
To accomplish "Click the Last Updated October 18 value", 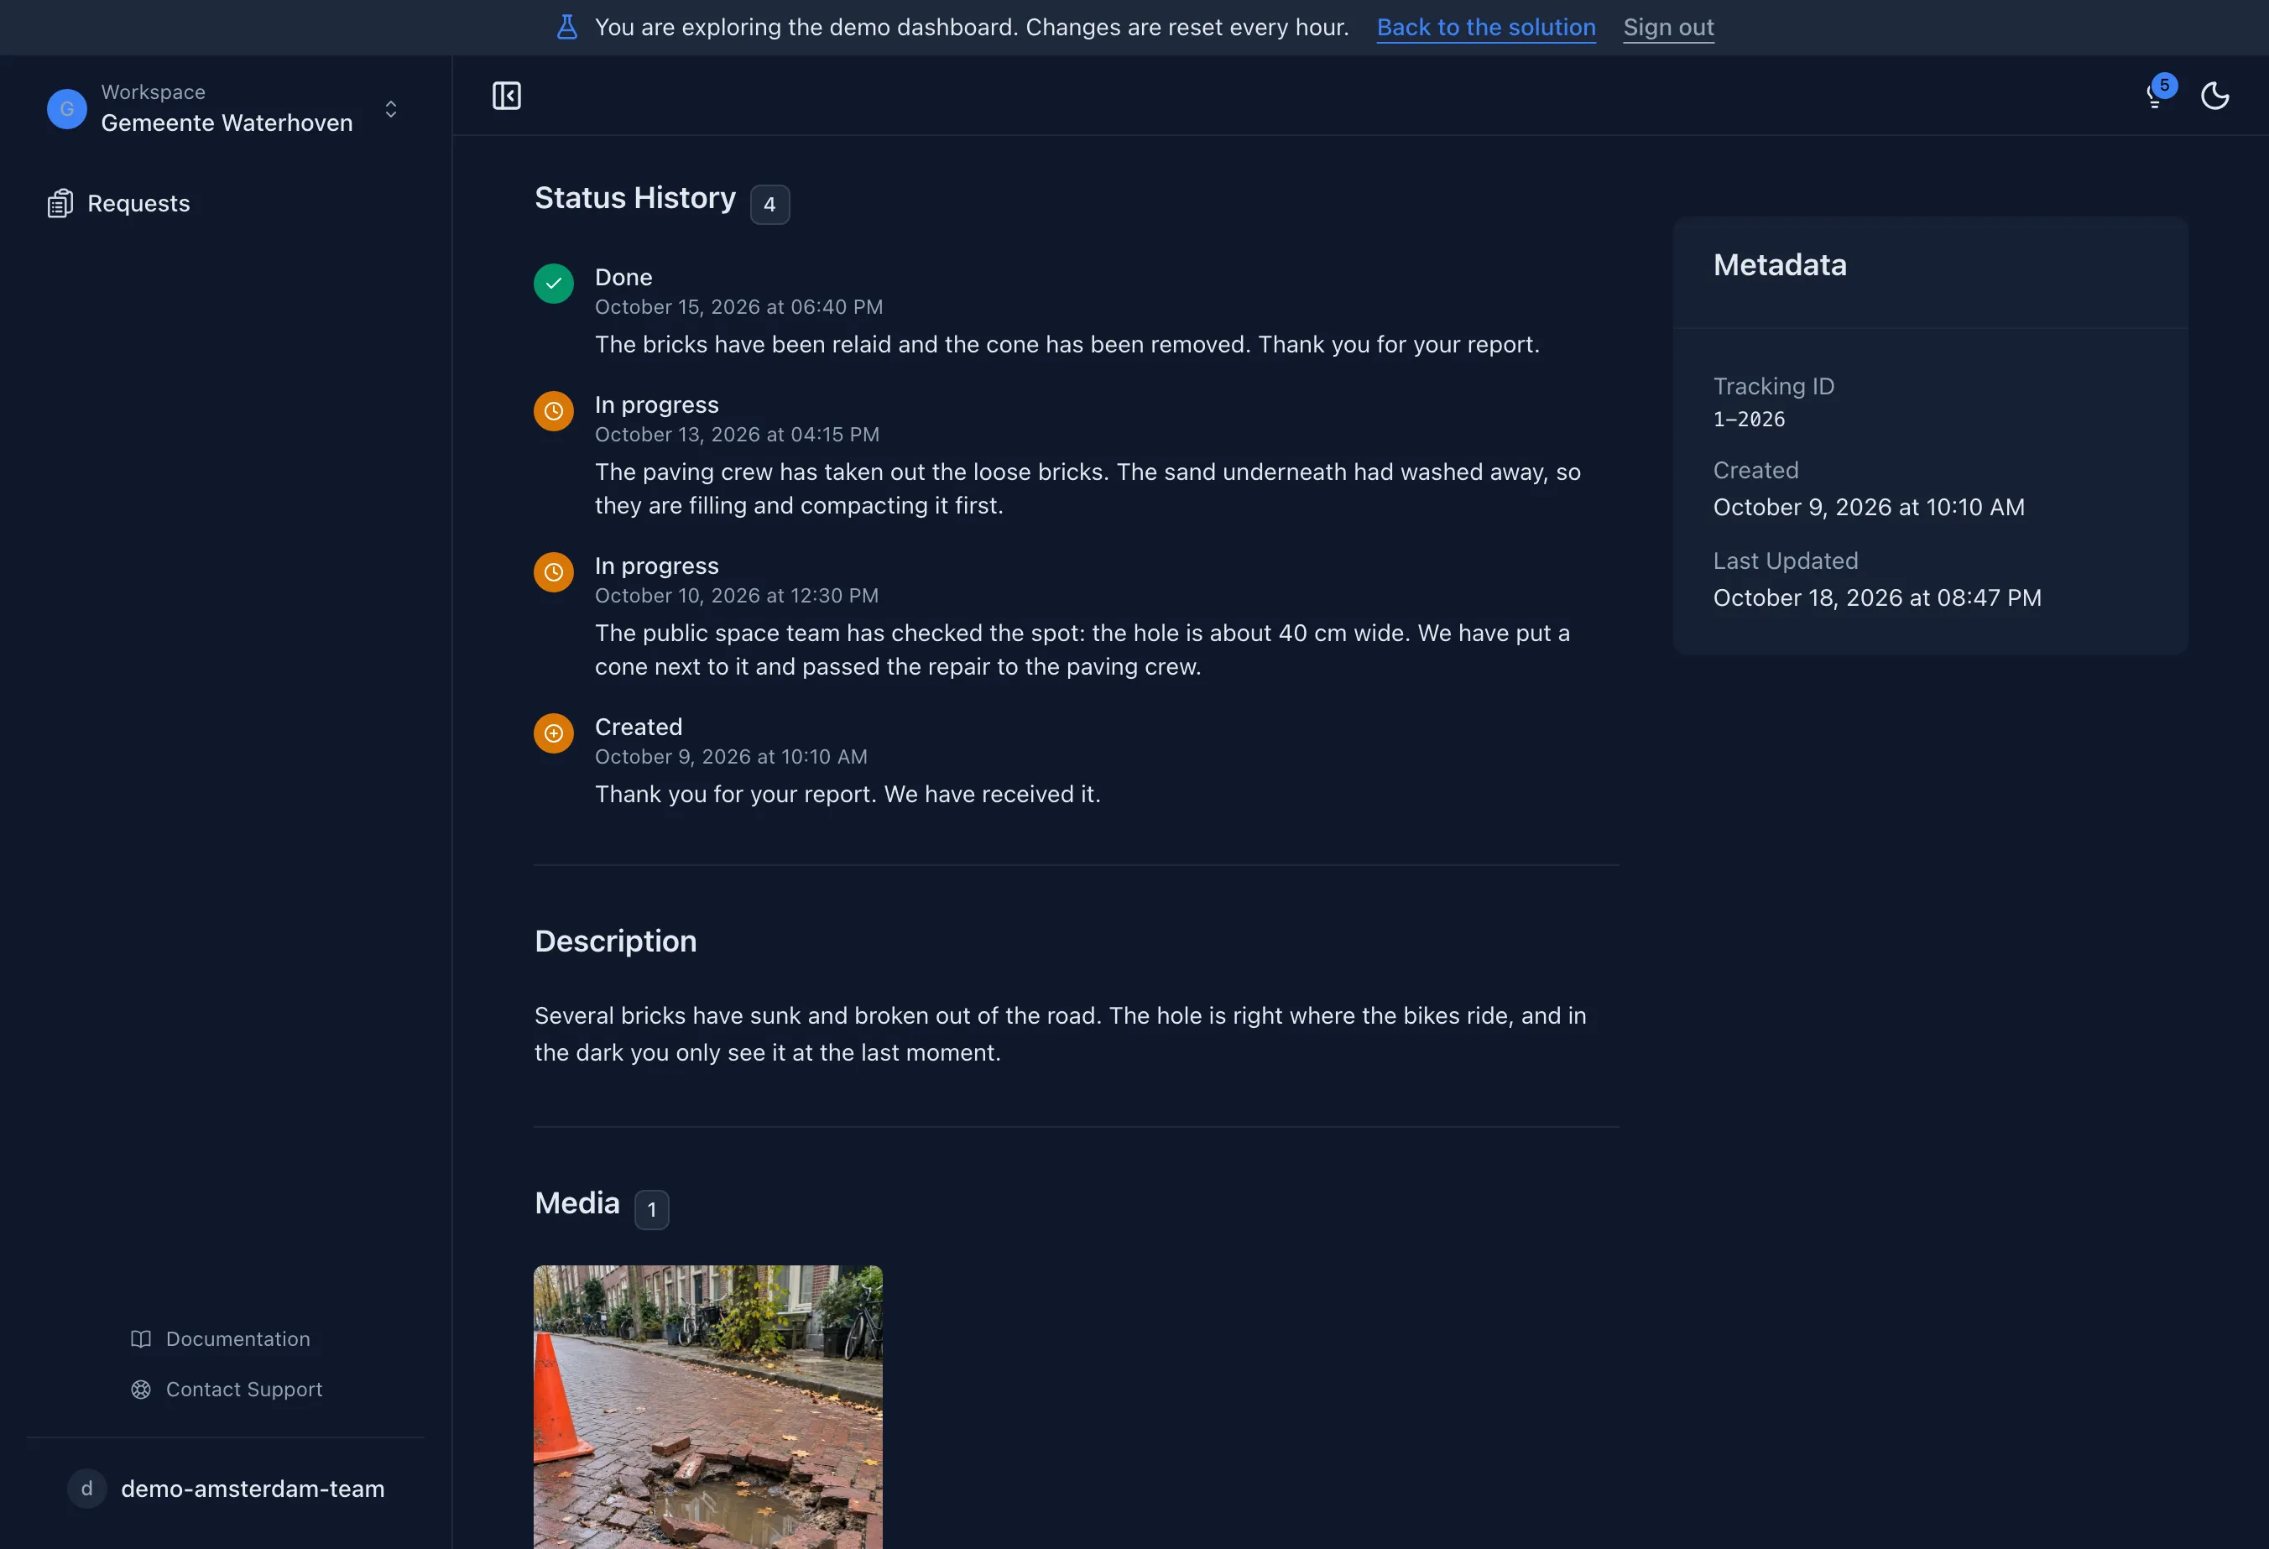I will tap(1876, 597).
